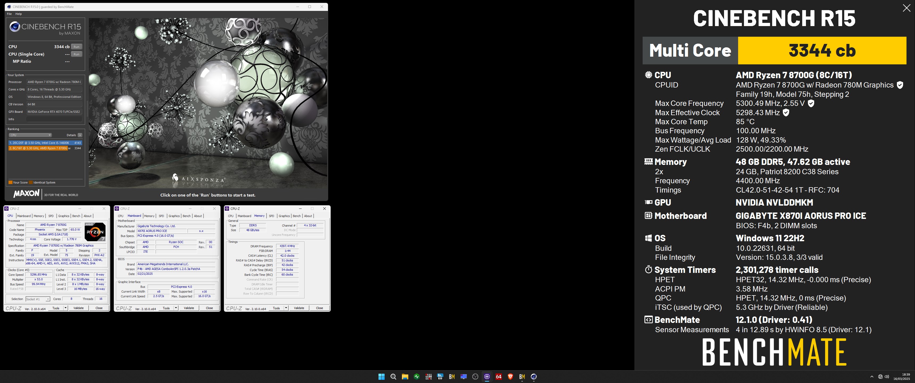Click the Memory module icon in BenchMate panel
This screenshot has width=915, height=383.
click(648, 162)
